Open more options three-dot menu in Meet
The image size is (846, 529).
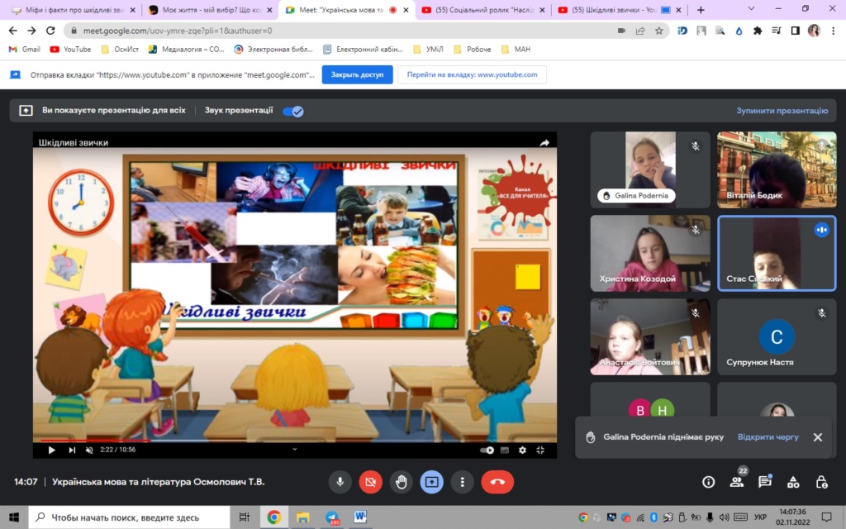(x=462, y=482)
